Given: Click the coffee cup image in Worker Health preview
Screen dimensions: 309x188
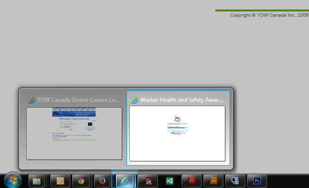Looking at the screenshot, I should (x=177, y=119).
